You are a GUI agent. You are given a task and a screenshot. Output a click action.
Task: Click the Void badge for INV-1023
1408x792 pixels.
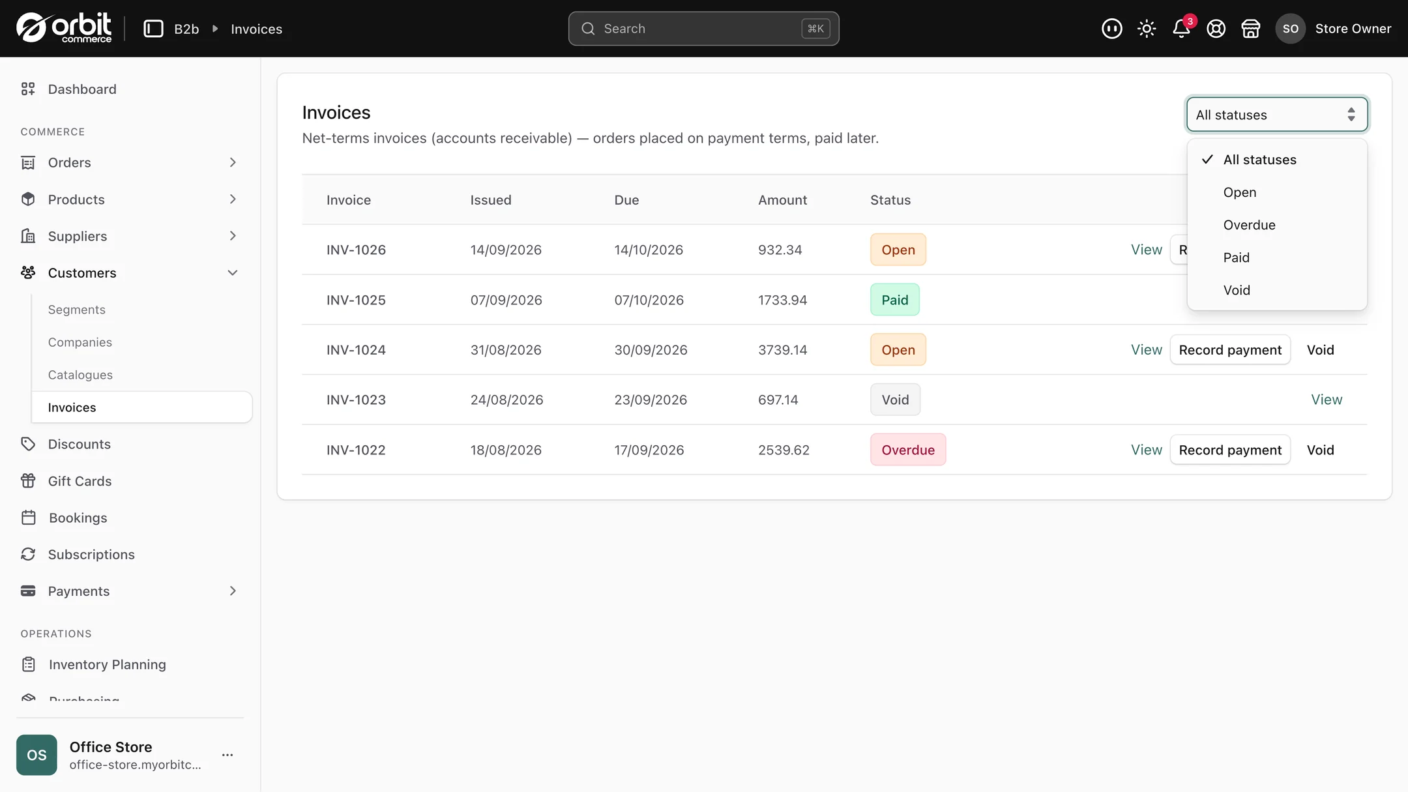[895, 400]
